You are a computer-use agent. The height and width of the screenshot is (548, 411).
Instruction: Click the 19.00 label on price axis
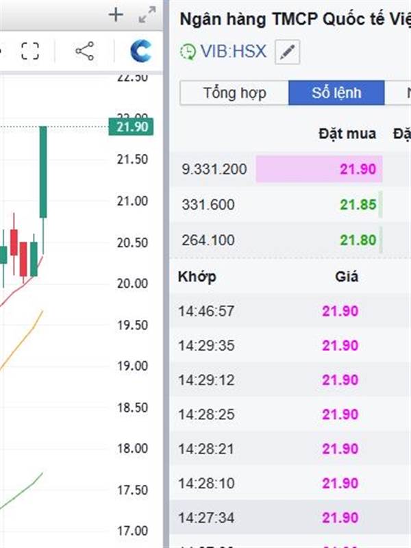132,366
